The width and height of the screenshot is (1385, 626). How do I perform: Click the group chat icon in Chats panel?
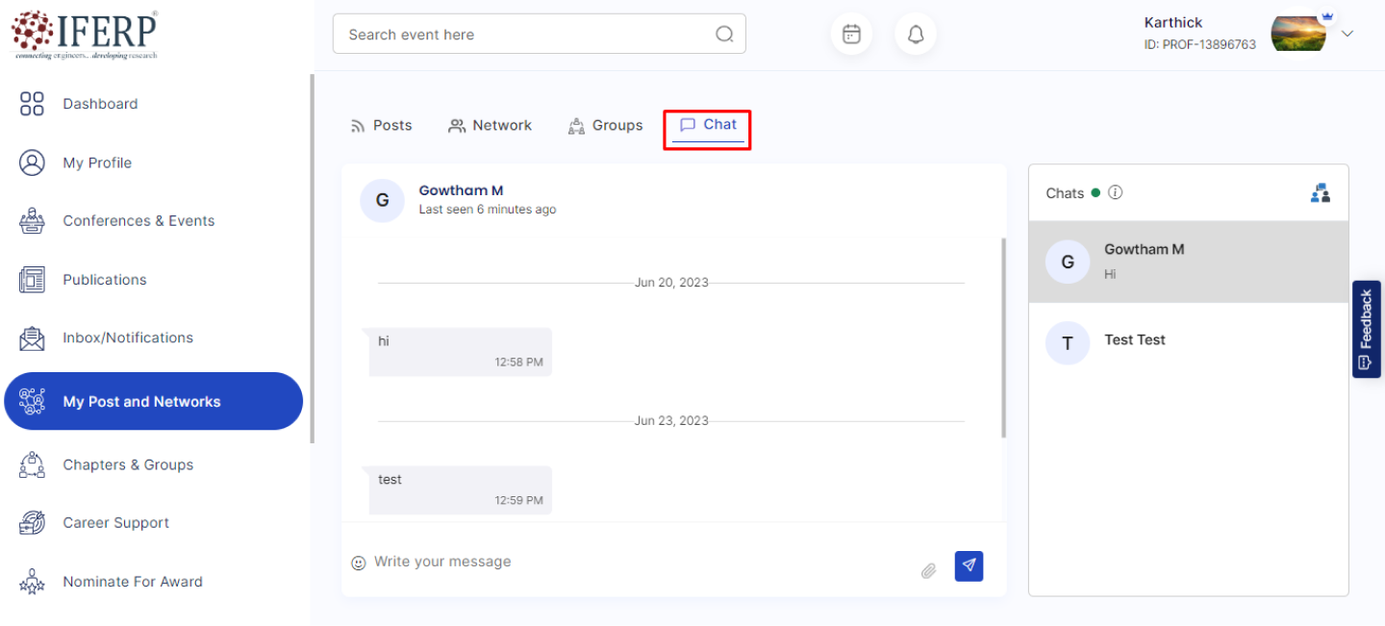(x=1320, y=193)
